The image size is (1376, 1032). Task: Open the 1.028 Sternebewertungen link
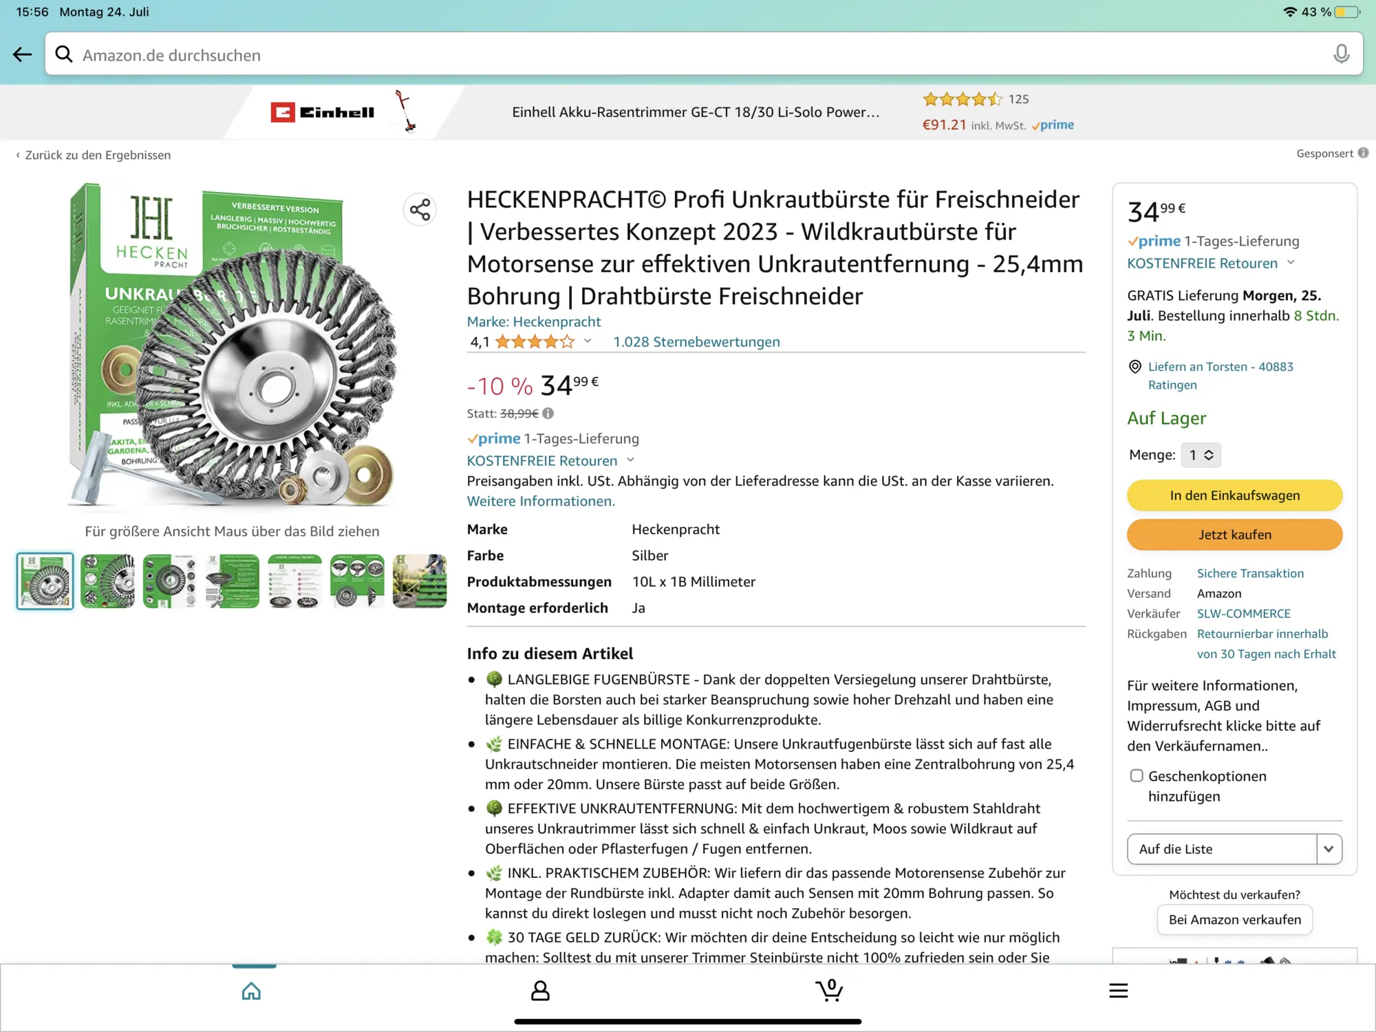click(696, 342)
